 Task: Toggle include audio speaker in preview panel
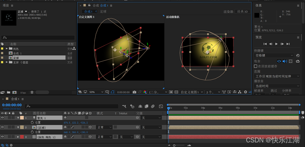(285, 61)
